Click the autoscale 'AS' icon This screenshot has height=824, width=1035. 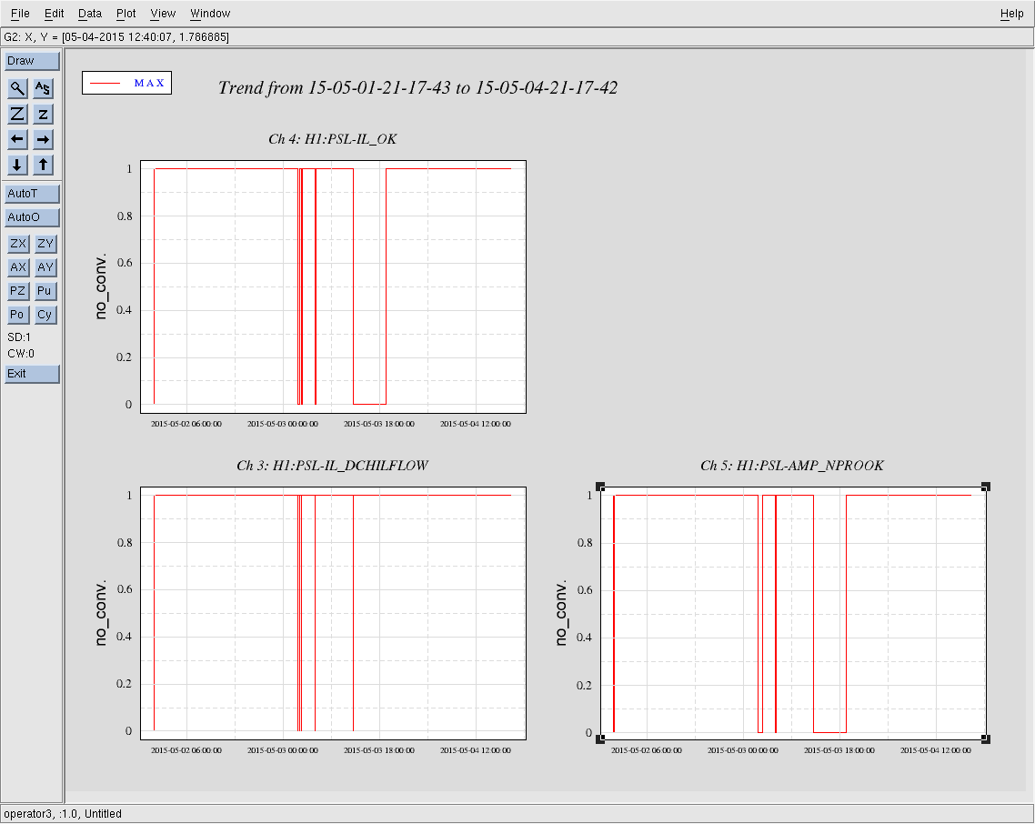(43, 88)
